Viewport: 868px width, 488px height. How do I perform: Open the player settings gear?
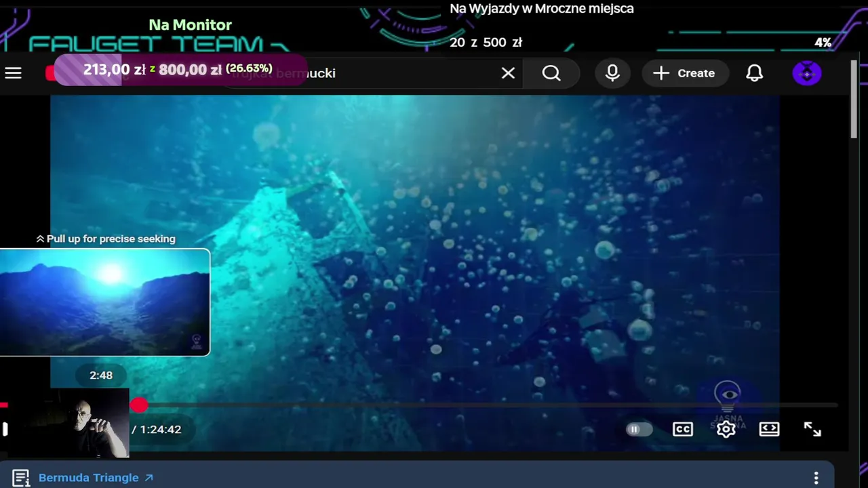(726, 429)
